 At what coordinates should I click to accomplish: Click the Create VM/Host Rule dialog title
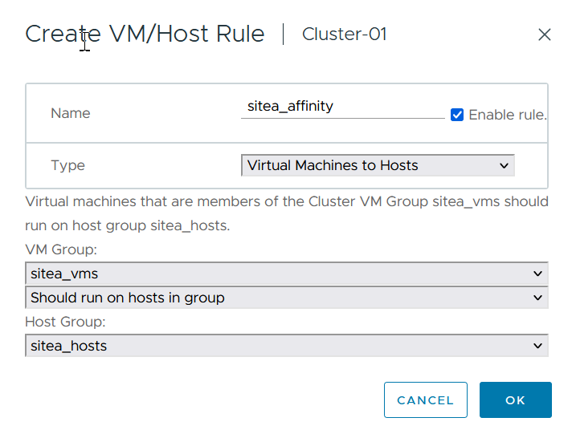[x=145, y=34]
